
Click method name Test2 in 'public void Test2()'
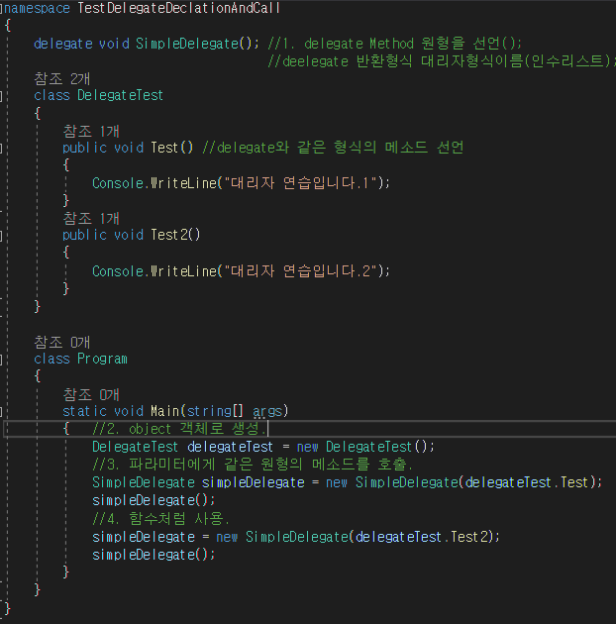coord(169,235)
